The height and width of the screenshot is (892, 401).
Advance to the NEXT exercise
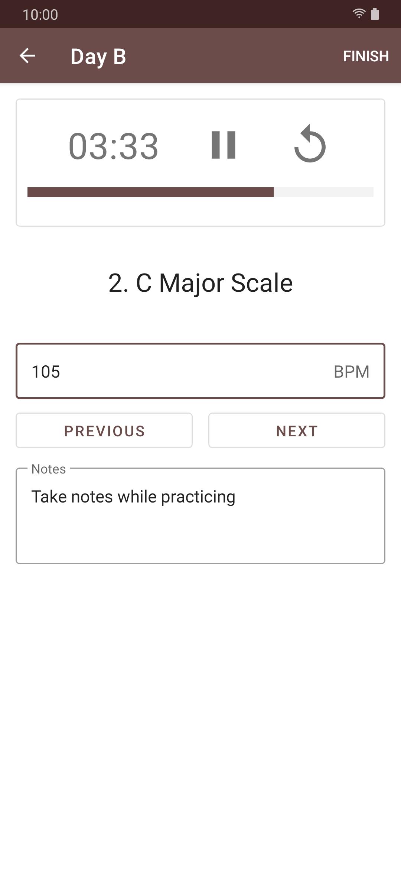297,431
